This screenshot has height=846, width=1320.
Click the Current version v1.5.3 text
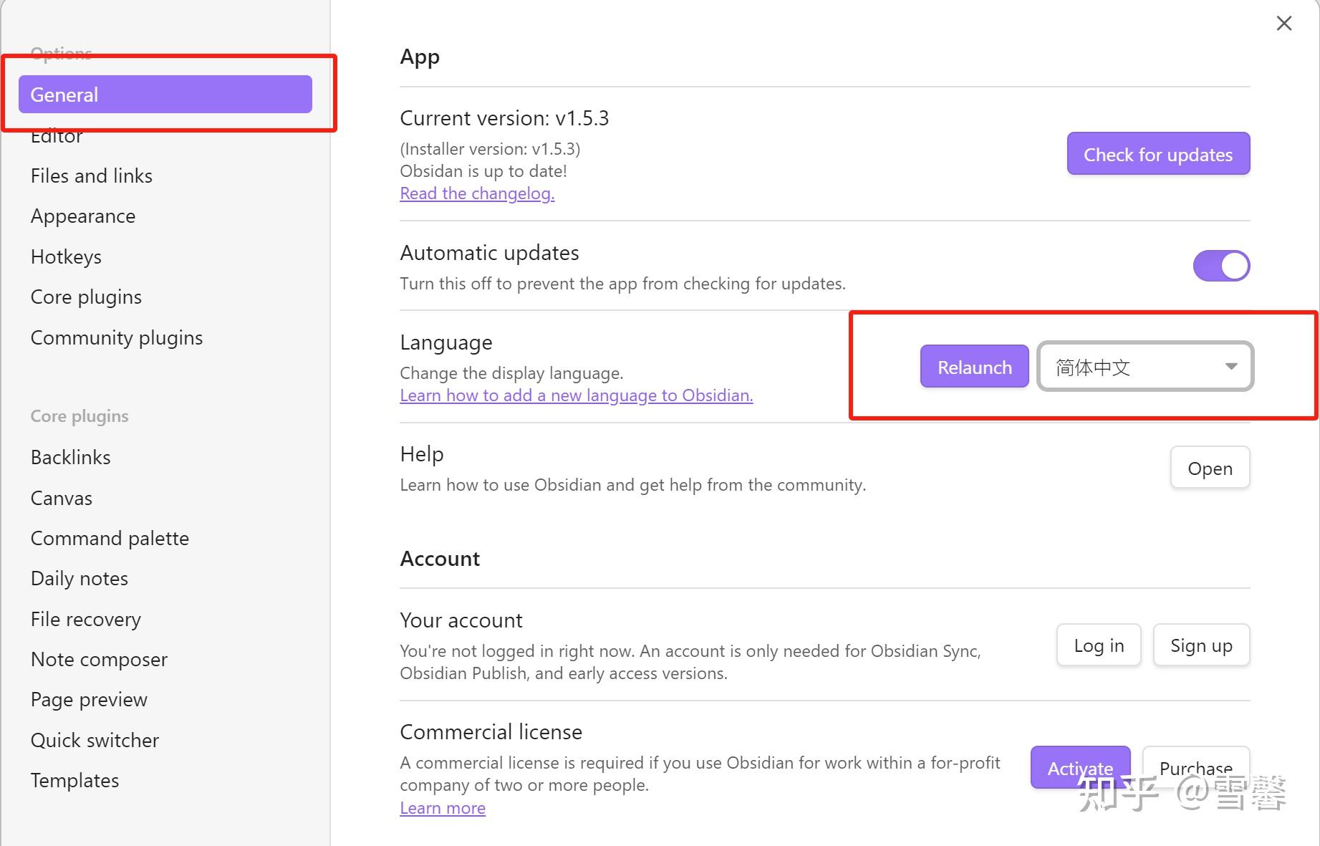[504, 118]
